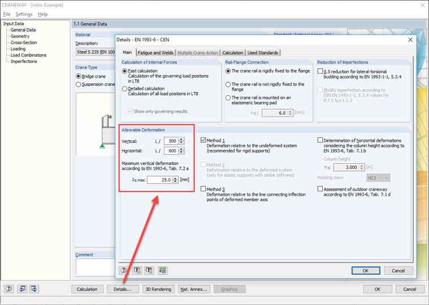Open units and decimal places 0.00 icon

[x=163, y=270]
